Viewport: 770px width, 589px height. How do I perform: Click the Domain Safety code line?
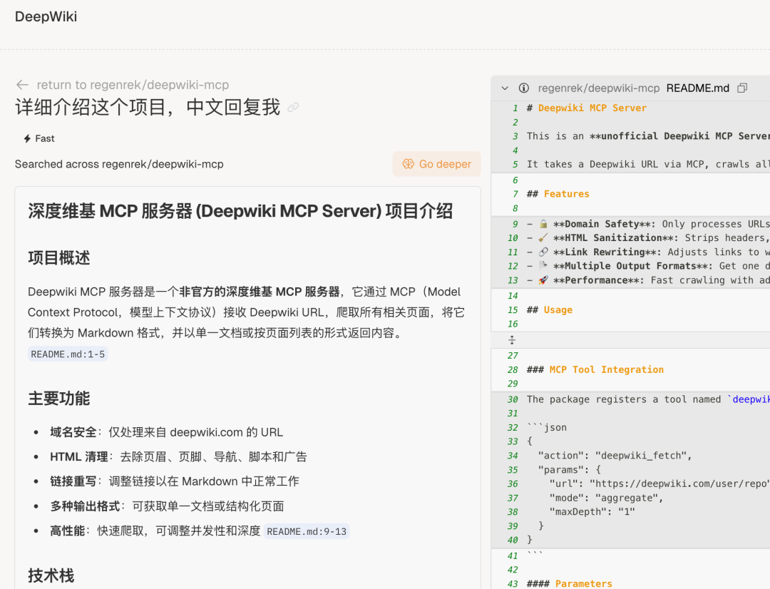click(648, 224)
